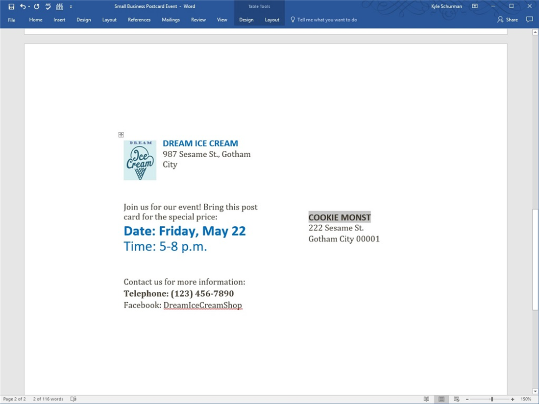This screenshot has height=404, width=539.
Task: Toggle Print Layout view on
Action: coord(441,399)
